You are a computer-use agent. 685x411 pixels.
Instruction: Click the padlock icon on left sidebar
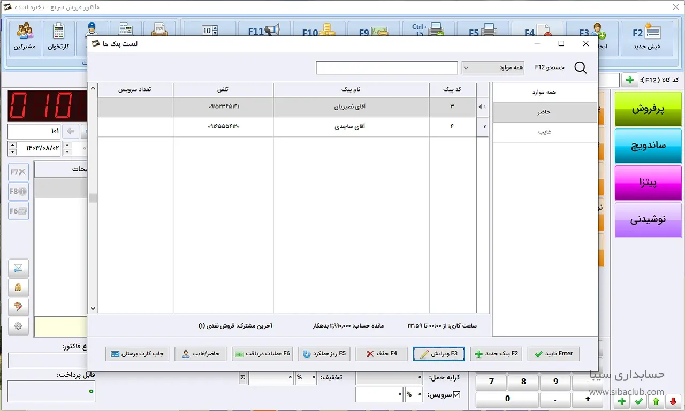pyautogui.click(x=18, y=287)
